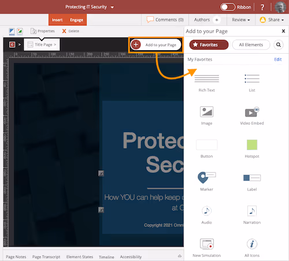Screen dimensions: 289x261
Task: Insert a Narration element
Action: pos(252,215)
